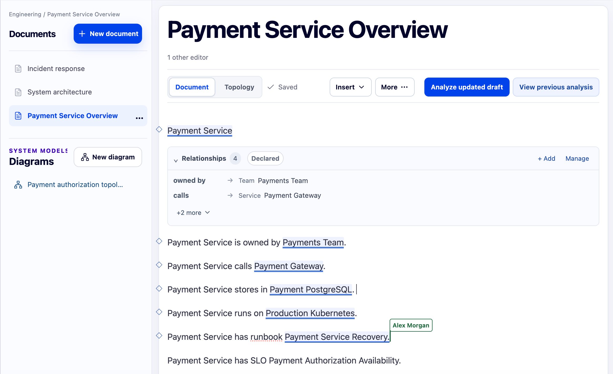Expand the '+2 more' relationships
The height and width of the screenshot is (374, 613).
(x=193, y=213)
